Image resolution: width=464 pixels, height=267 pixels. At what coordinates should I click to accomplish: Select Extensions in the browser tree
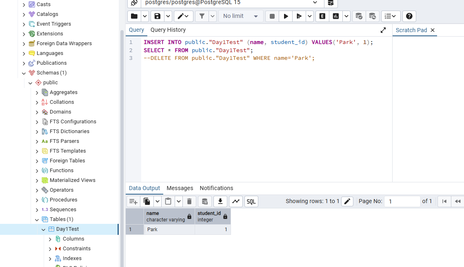click(x=50, y=34)
